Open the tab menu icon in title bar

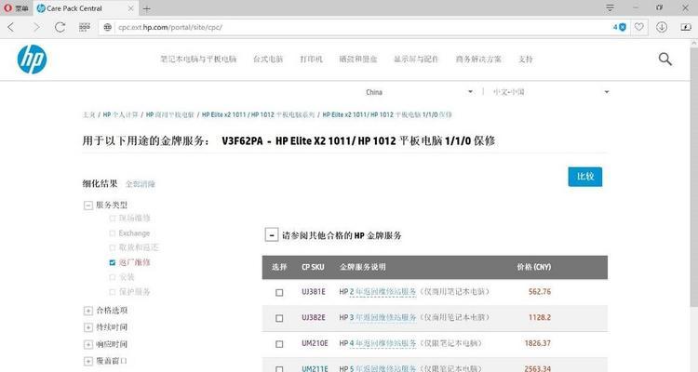pos(610,8)
